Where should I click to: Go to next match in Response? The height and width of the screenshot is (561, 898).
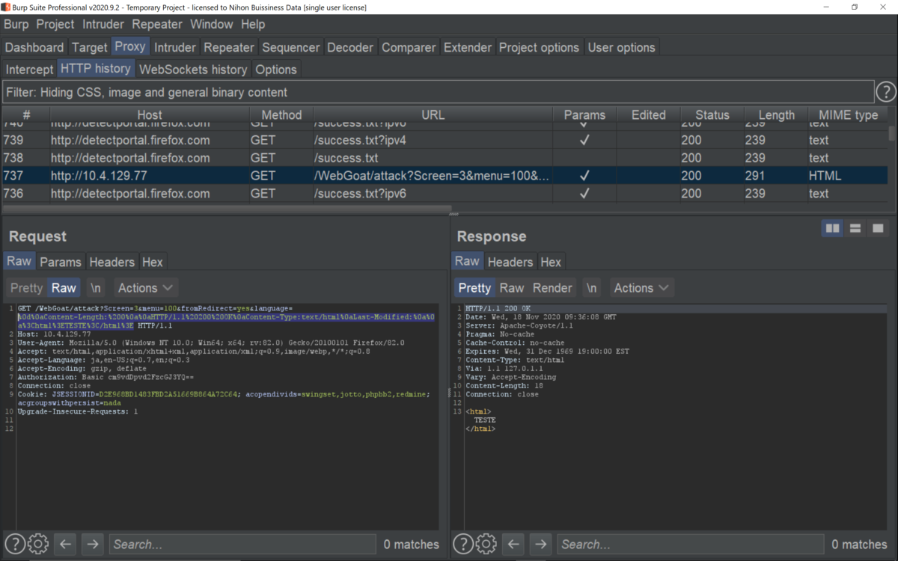pyautogui.click(x=541, y=544)
